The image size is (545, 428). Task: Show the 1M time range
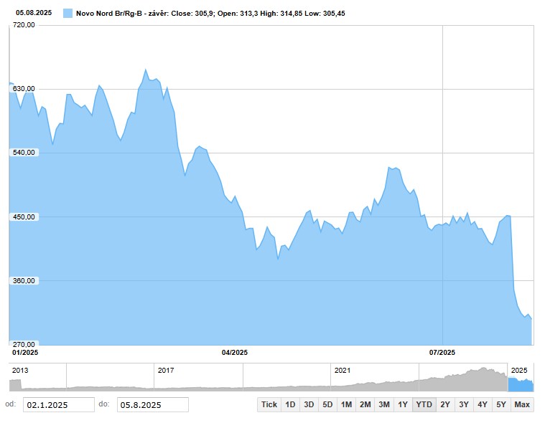(x=346, y=404)
